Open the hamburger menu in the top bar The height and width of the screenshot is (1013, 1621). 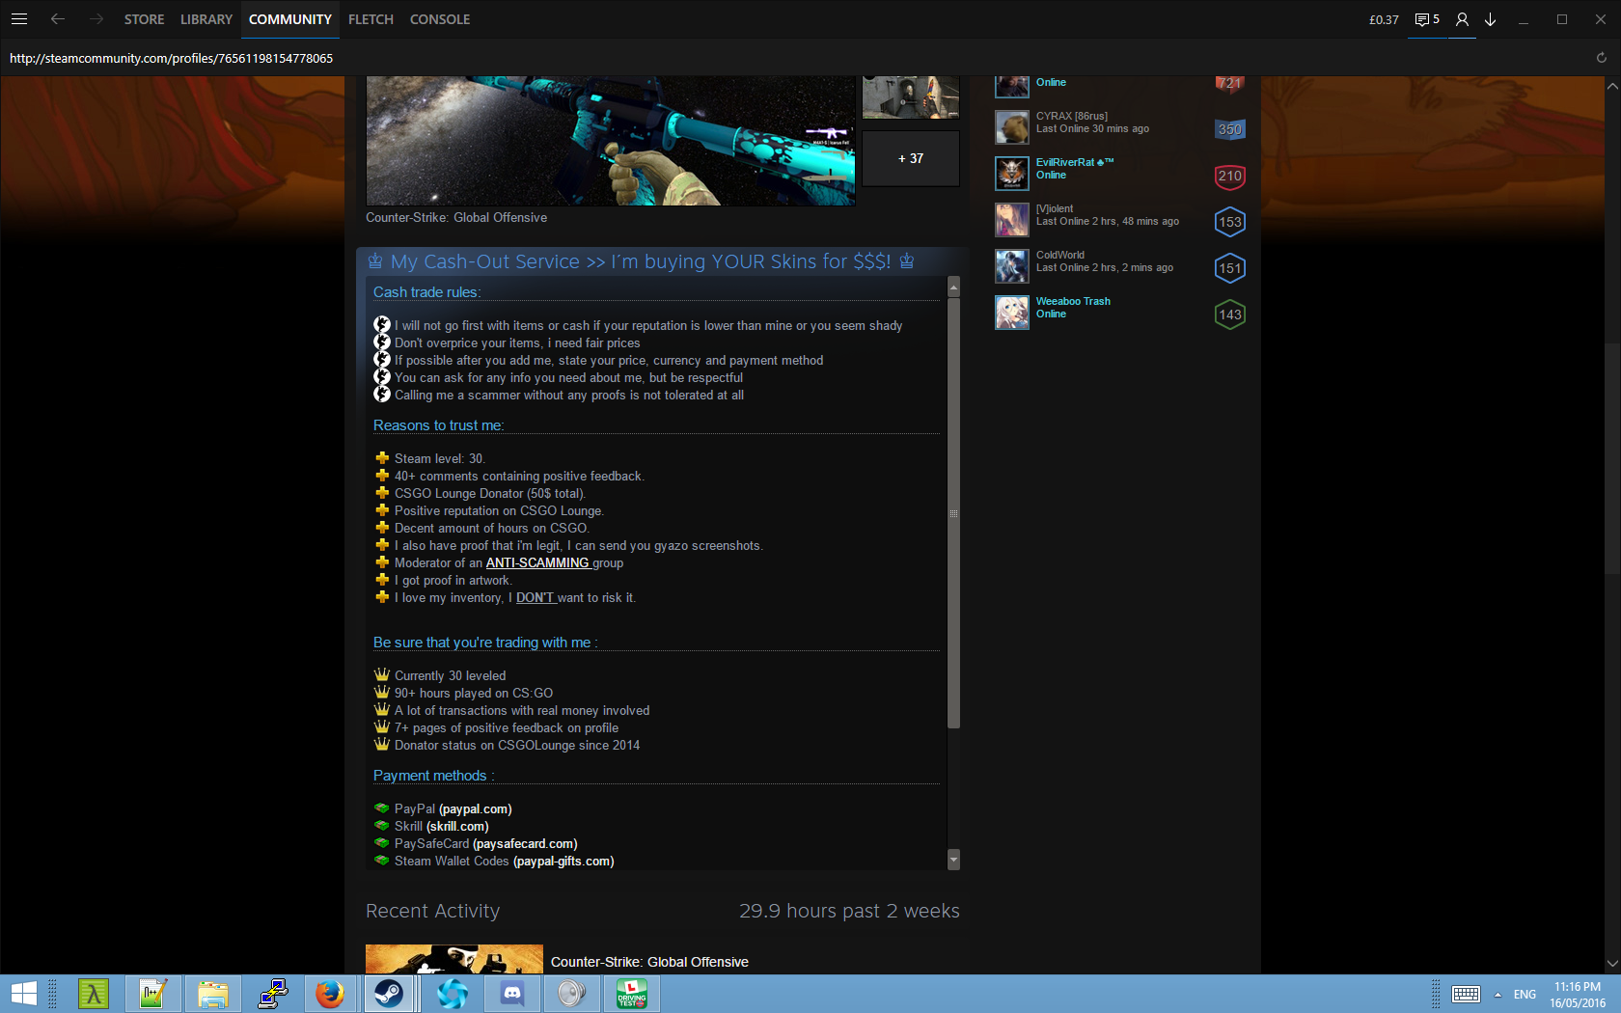(19, 19)
